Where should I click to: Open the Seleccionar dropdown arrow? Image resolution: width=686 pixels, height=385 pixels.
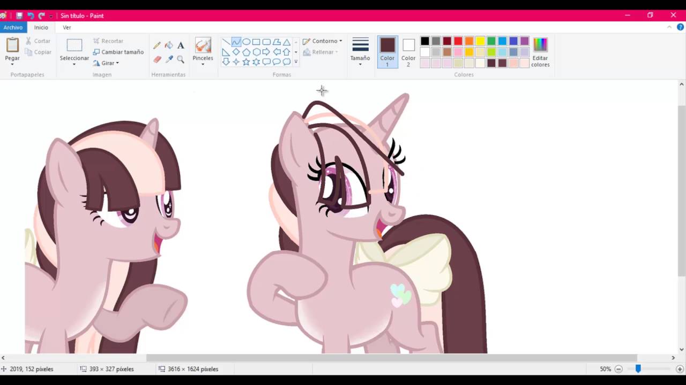click(x=74, y=65)
